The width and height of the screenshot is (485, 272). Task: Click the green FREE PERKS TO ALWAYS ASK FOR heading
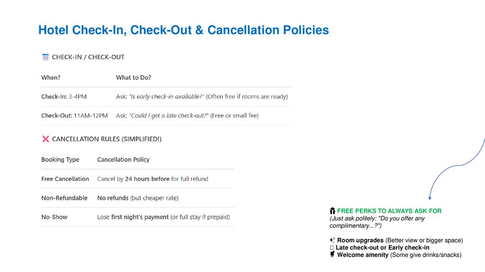tap(389, 211)
